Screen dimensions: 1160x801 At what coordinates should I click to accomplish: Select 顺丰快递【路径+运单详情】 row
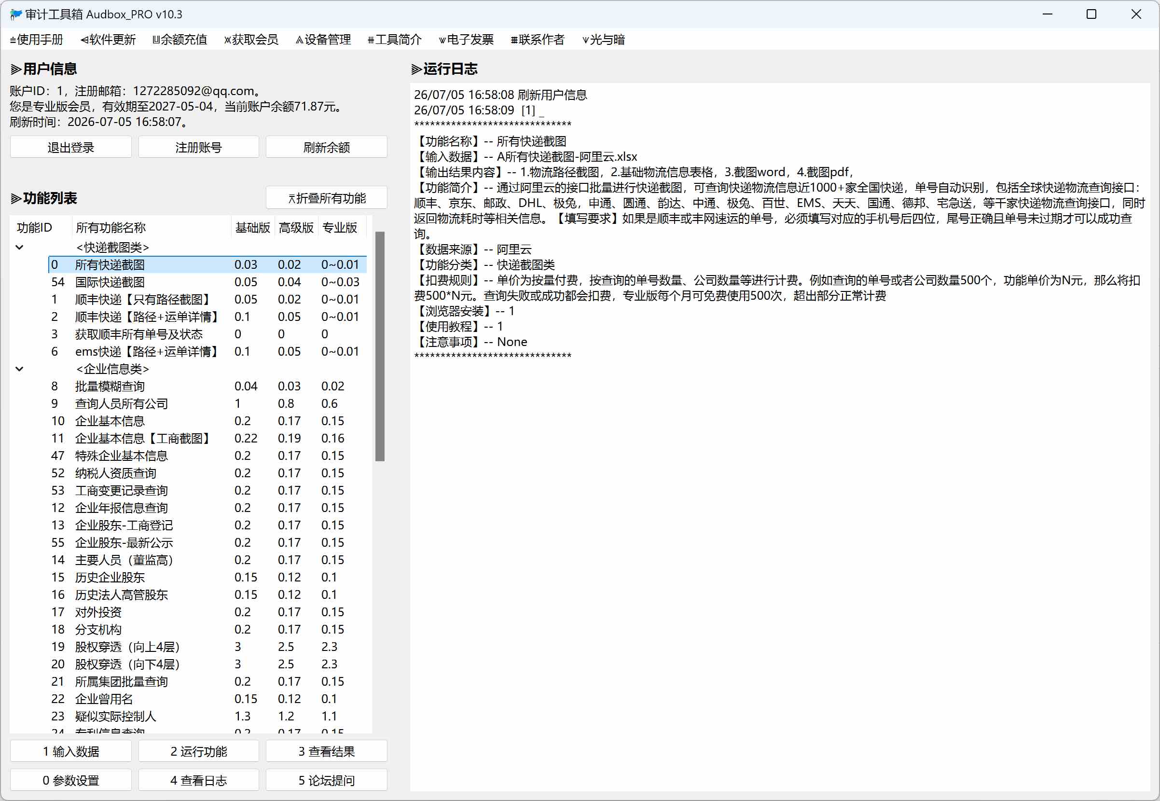pos(207,317)
